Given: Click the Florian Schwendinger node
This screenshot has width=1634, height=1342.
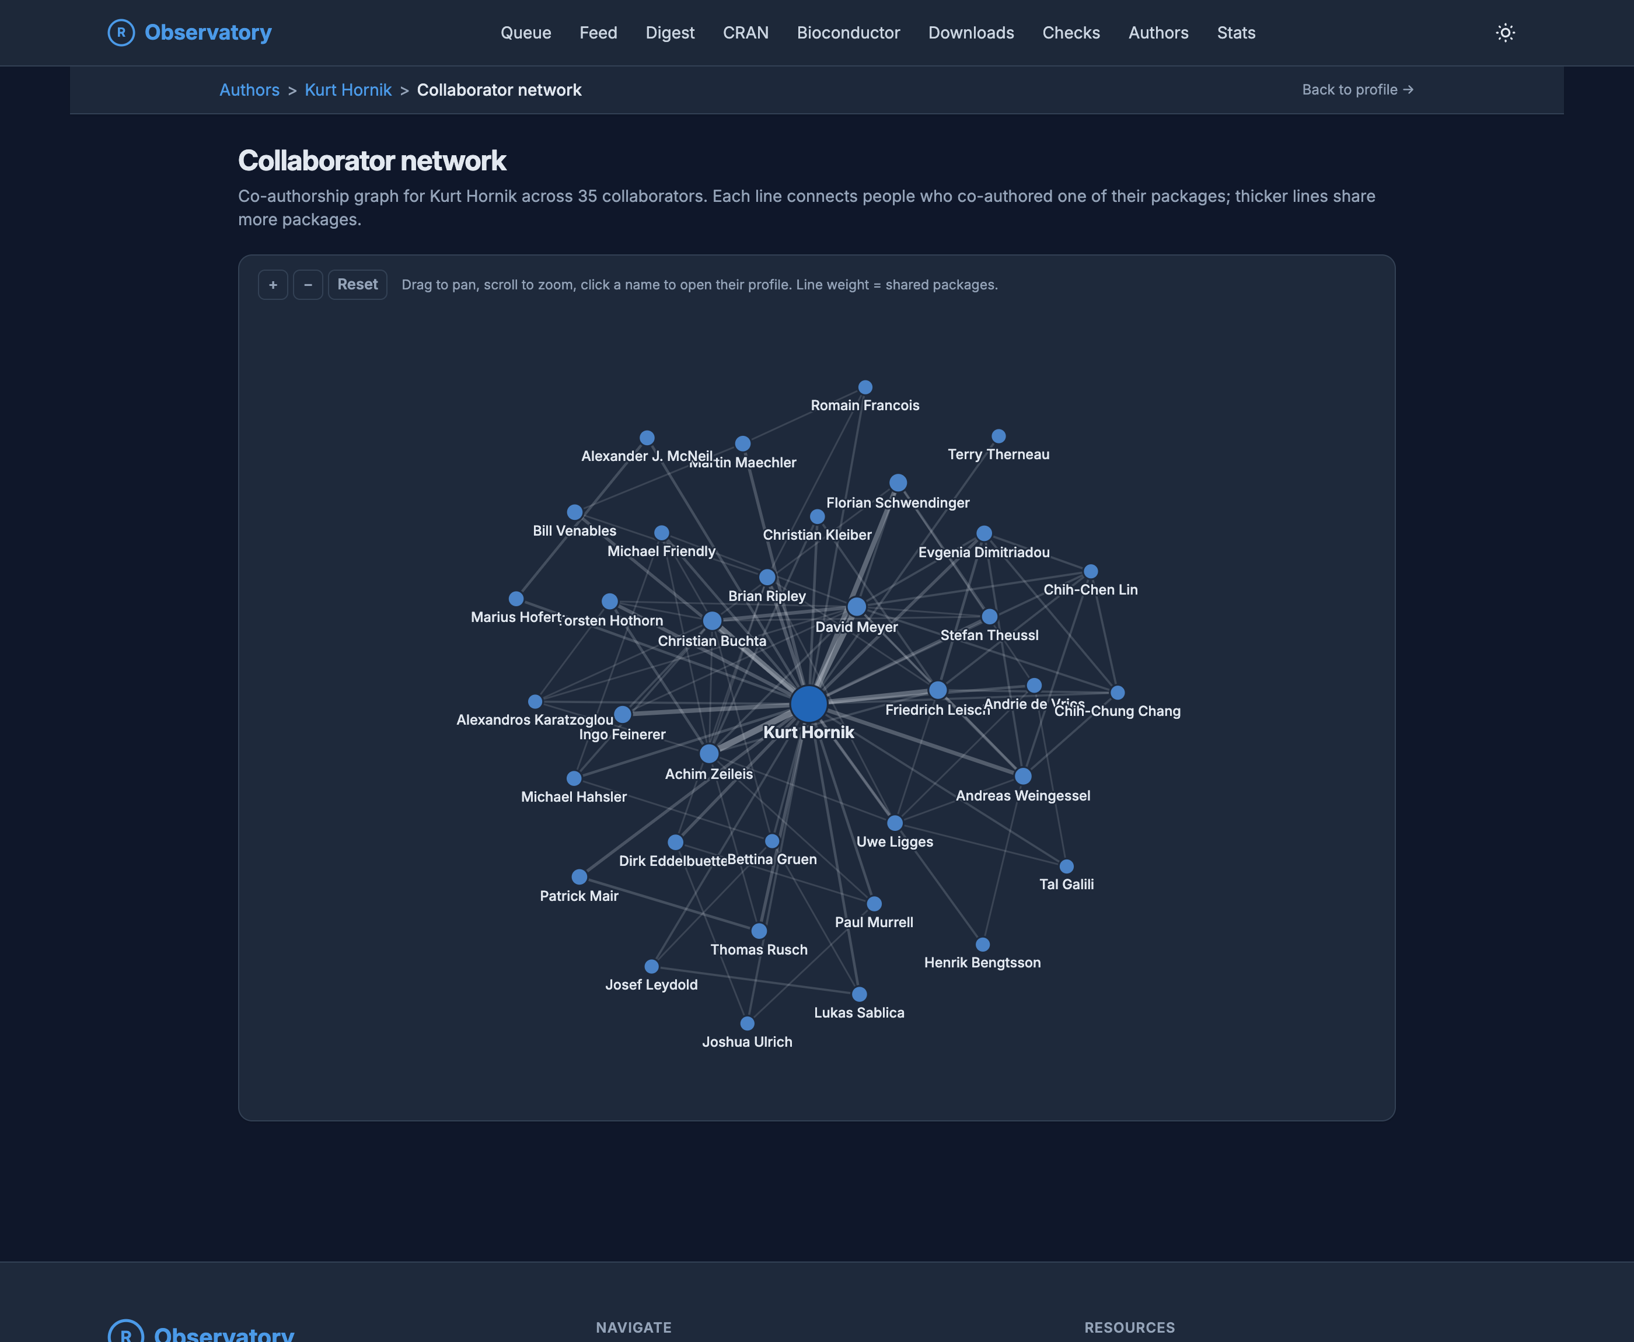Looking at the screenshot, I should [898, 483].
